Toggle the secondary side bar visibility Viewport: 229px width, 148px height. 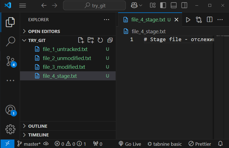[184, 5]
